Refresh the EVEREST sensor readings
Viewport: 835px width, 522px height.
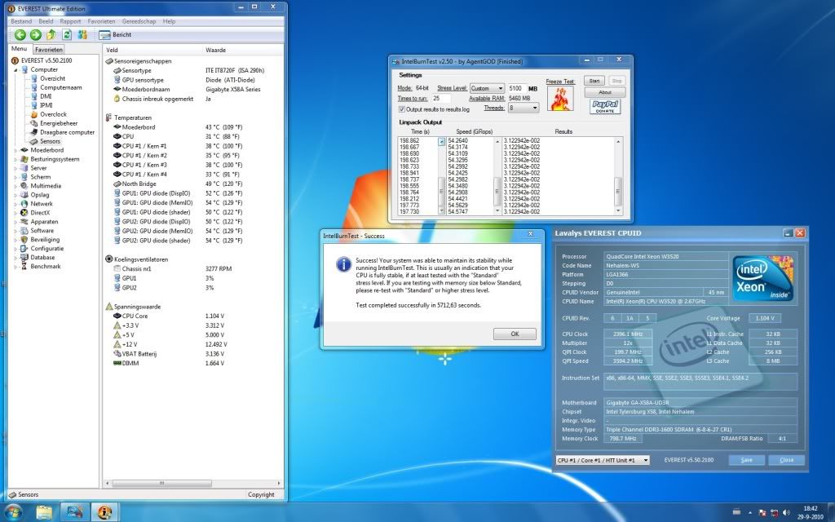point(67,35)
